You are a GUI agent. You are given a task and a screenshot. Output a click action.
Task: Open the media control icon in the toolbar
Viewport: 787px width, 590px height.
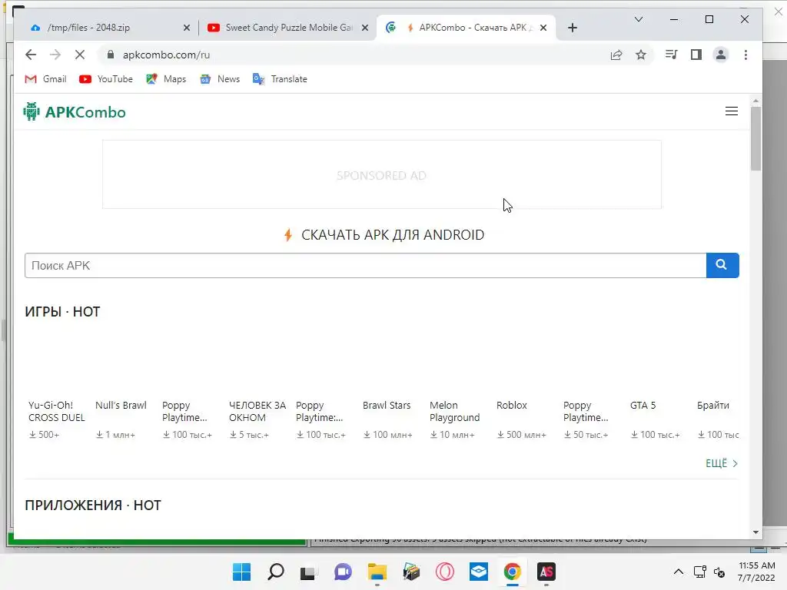click(671, 55)
